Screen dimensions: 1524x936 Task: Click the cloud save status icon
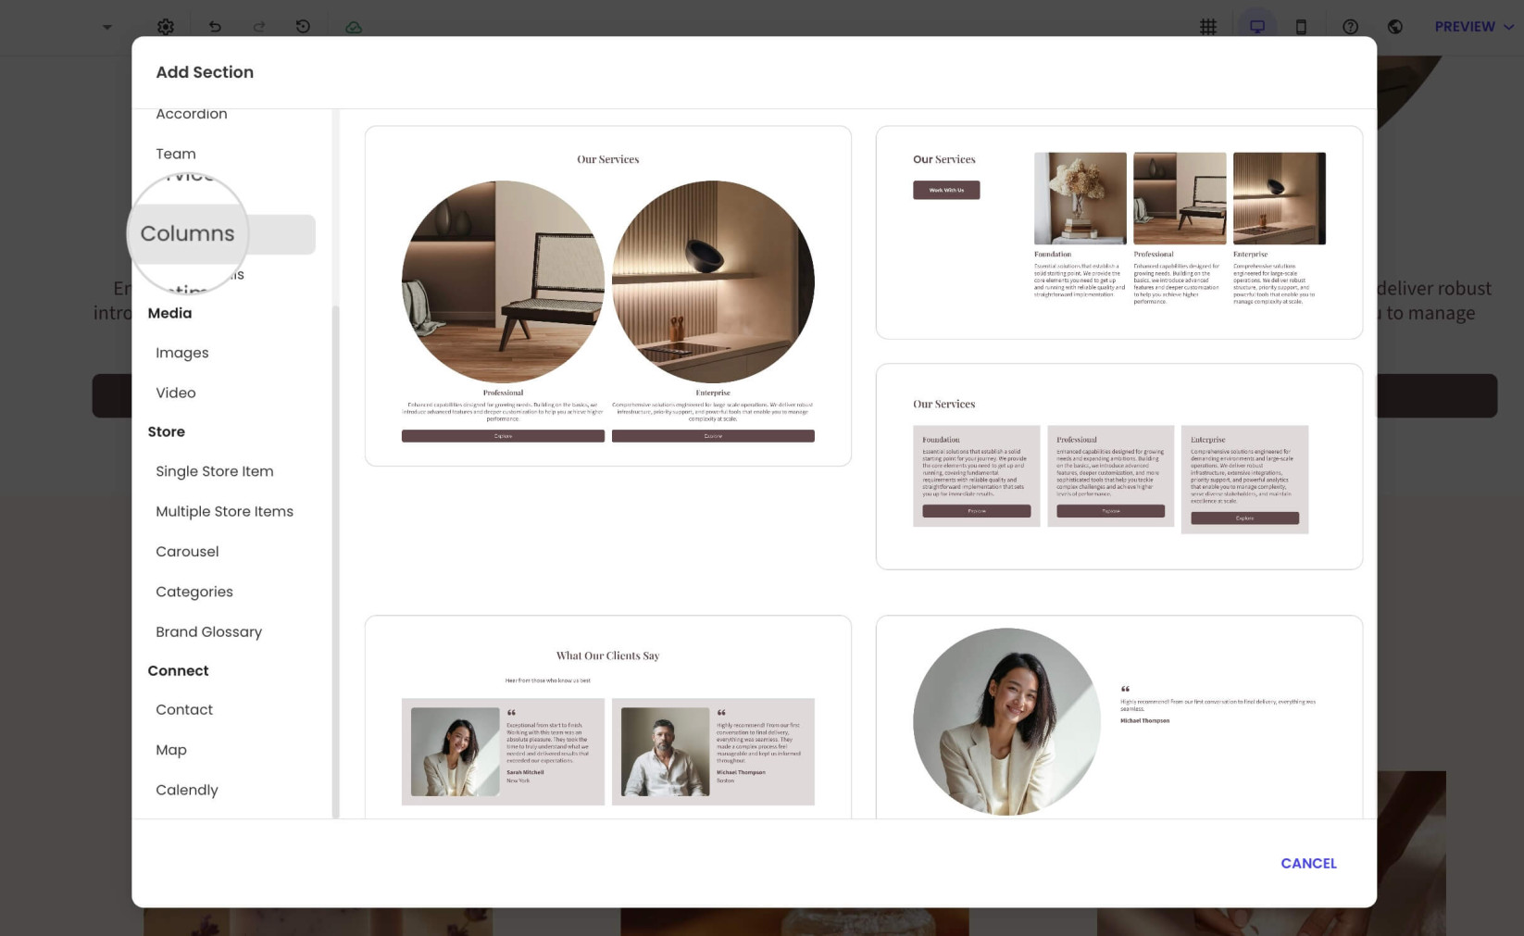[354, 27]
